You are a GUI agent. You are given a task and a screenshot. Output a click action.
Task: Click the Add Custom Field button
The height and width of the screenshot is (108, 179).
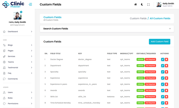[x=159, y=42]
